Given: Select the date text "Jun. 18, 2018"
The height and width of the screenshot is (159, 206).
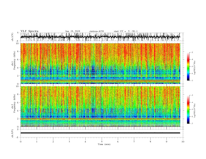Looking at the screenshot, I should 73,31.
